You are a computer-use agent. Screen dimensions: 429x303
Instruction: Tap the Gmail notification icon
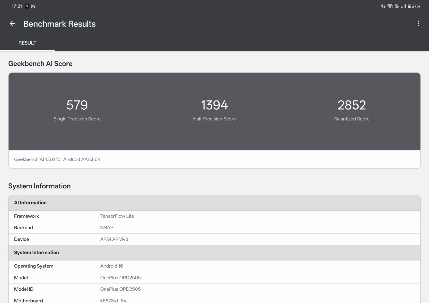[x=33, y=6]
